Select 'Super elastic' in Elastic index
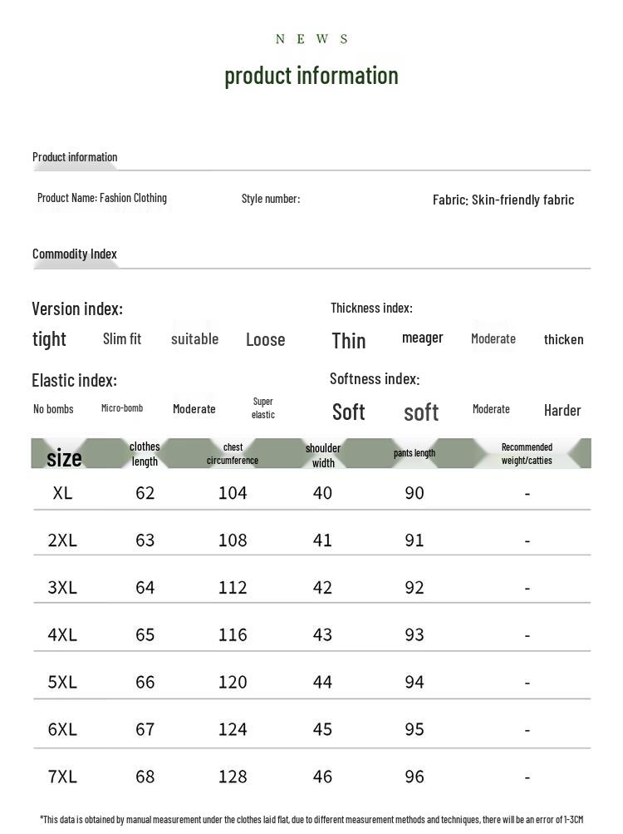The height and width of the screenshot is (834, 623). 263,408
